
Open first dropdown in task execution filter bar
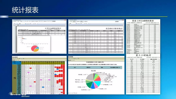click(x=74, y=21)
